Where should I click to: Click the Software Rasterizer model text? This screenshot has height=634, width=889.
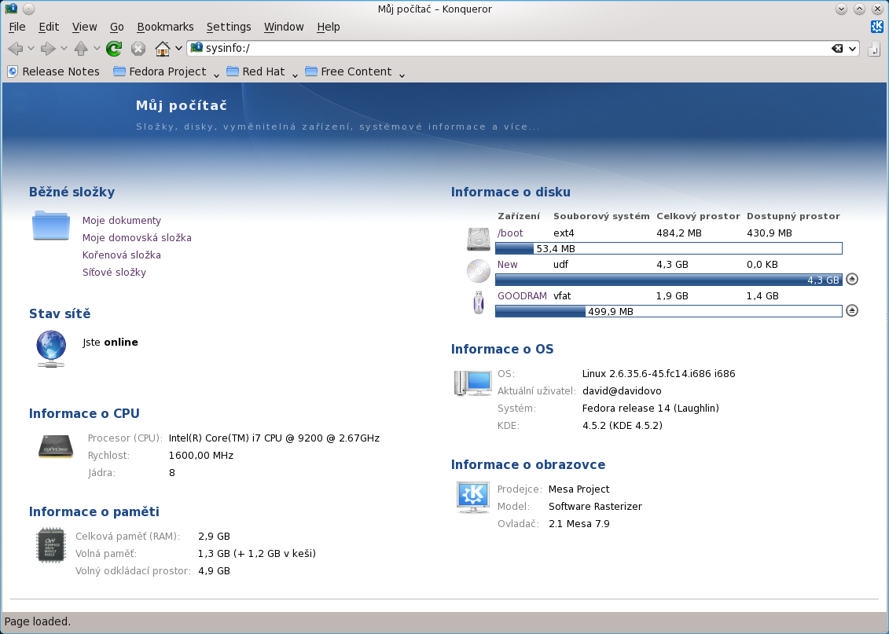click(595, 507)
